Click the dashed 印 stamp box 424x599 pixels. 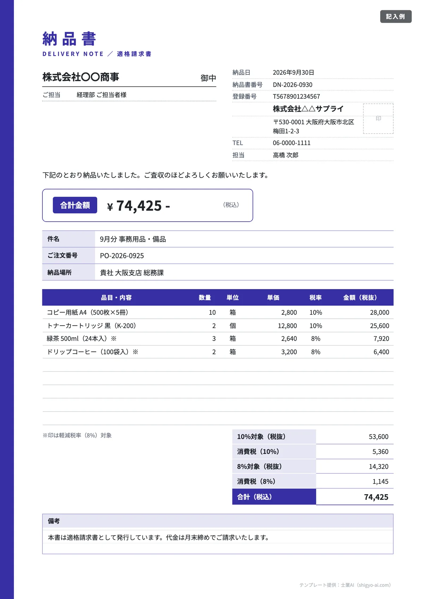click(378, 119)
